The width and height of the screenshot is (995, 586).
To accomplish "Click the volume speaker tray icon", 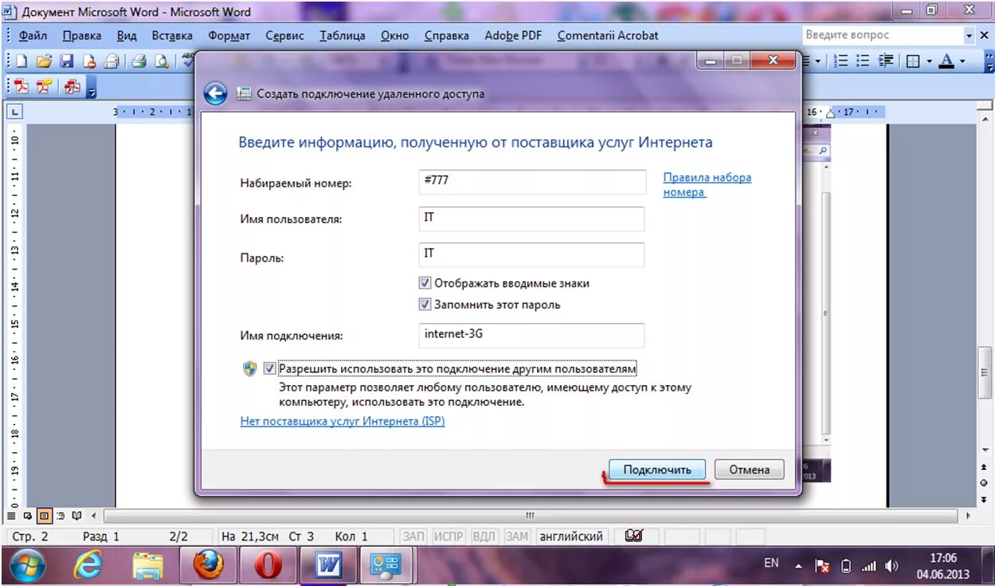I will [891, 566].
